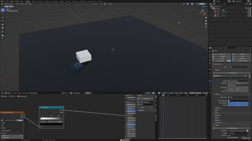
Task: Select the Add Cube tool
Action: (x=3, y=39)
